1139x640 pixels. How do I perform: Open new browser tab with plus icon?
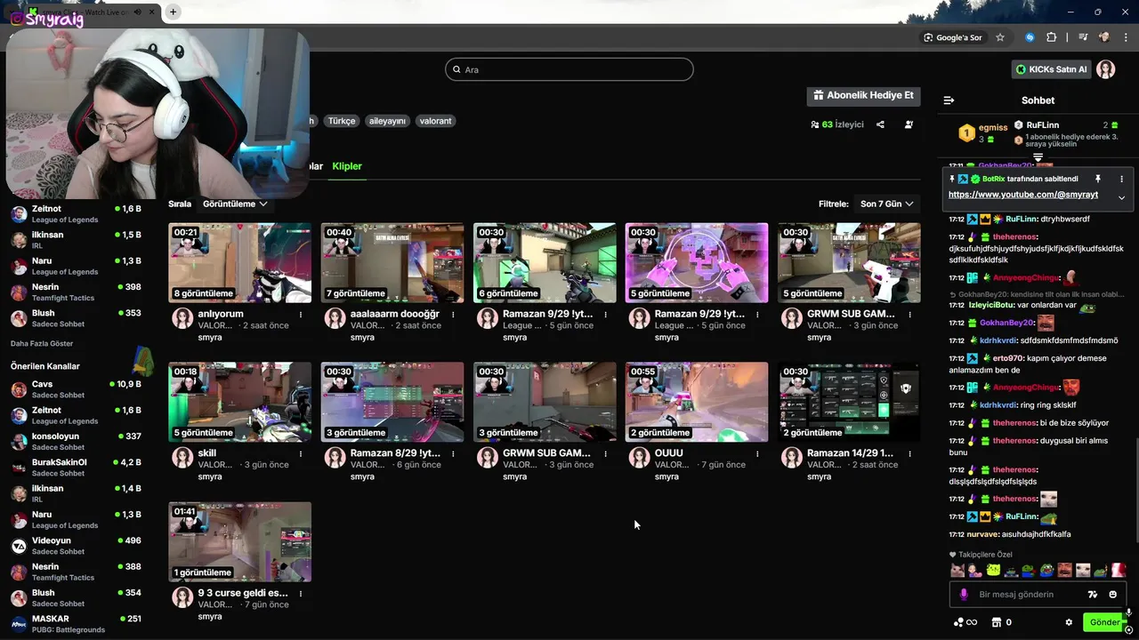coord(173,12)
